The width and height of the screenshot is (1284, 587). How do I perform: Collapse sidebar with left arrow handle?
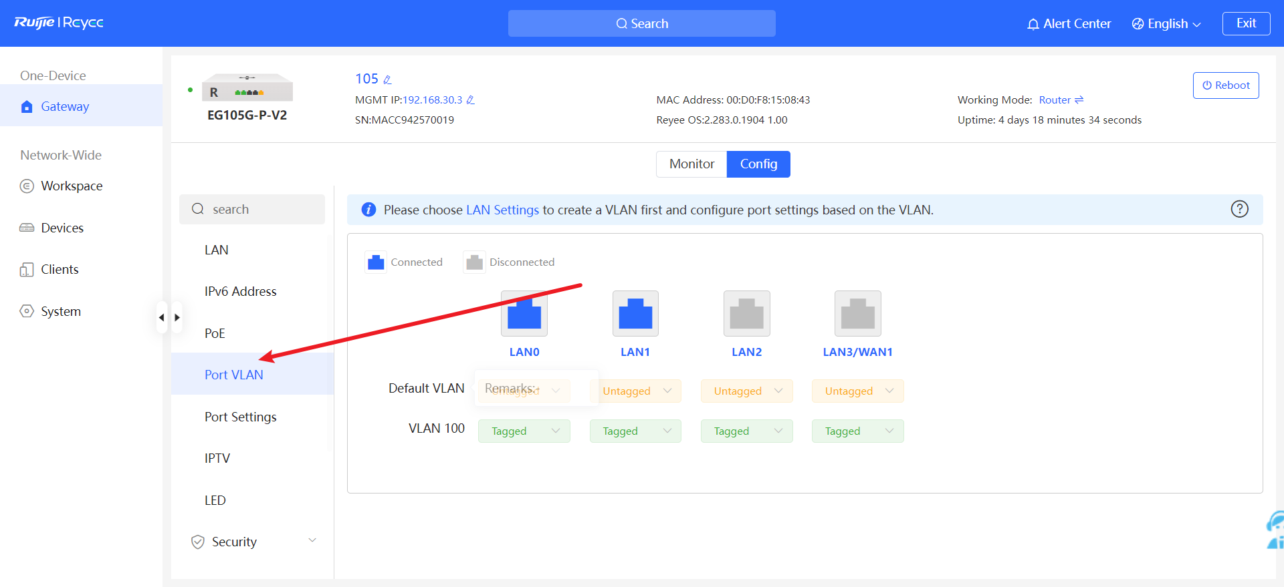[161, 317]
